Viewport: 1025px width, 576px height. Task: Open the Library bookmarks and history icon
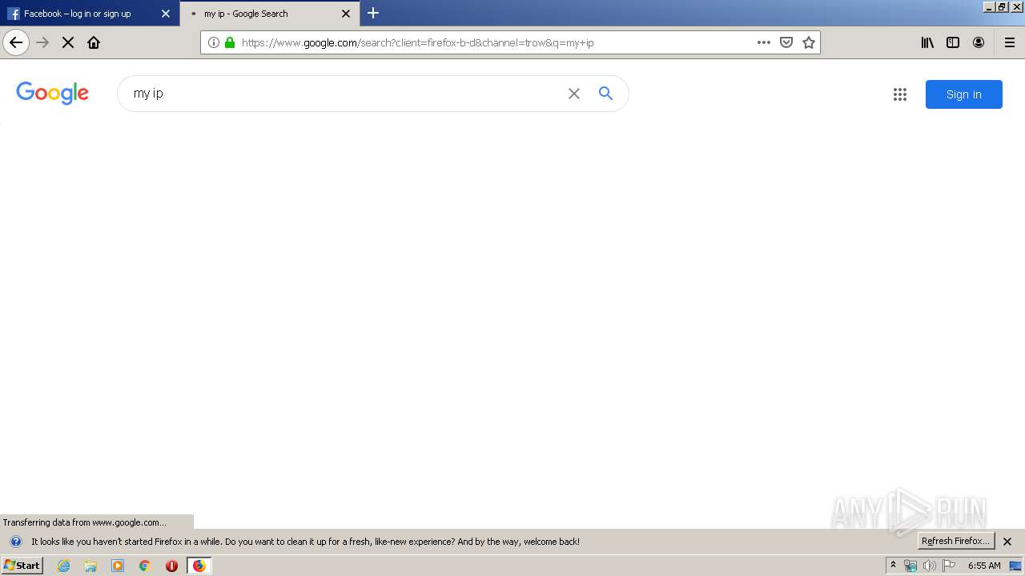click(927, 42)
